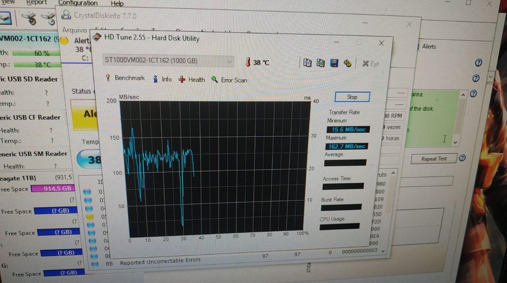The image size is (507, 283).
Task: Click the Alerts tab in background window
Action: point(429,46)
